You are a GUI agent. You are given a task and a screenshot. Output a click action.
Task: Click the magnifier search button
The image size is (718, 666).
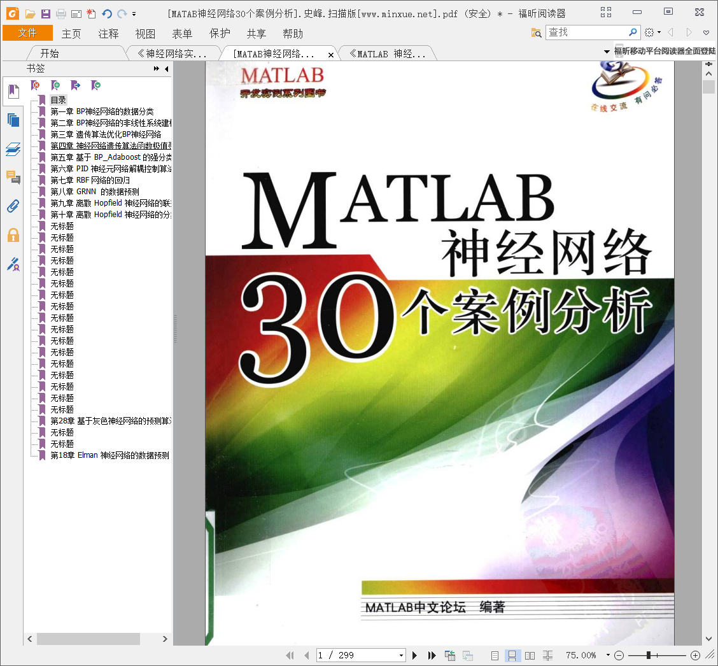click(632, 32)
